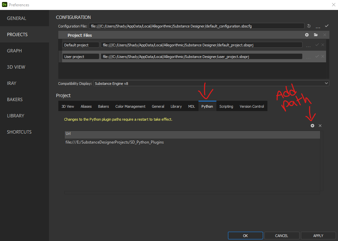The image size is (338, 241).
Task: Select the SD_Python_Plugins path row
Action: pyautogui.click(x=192, y=142)
